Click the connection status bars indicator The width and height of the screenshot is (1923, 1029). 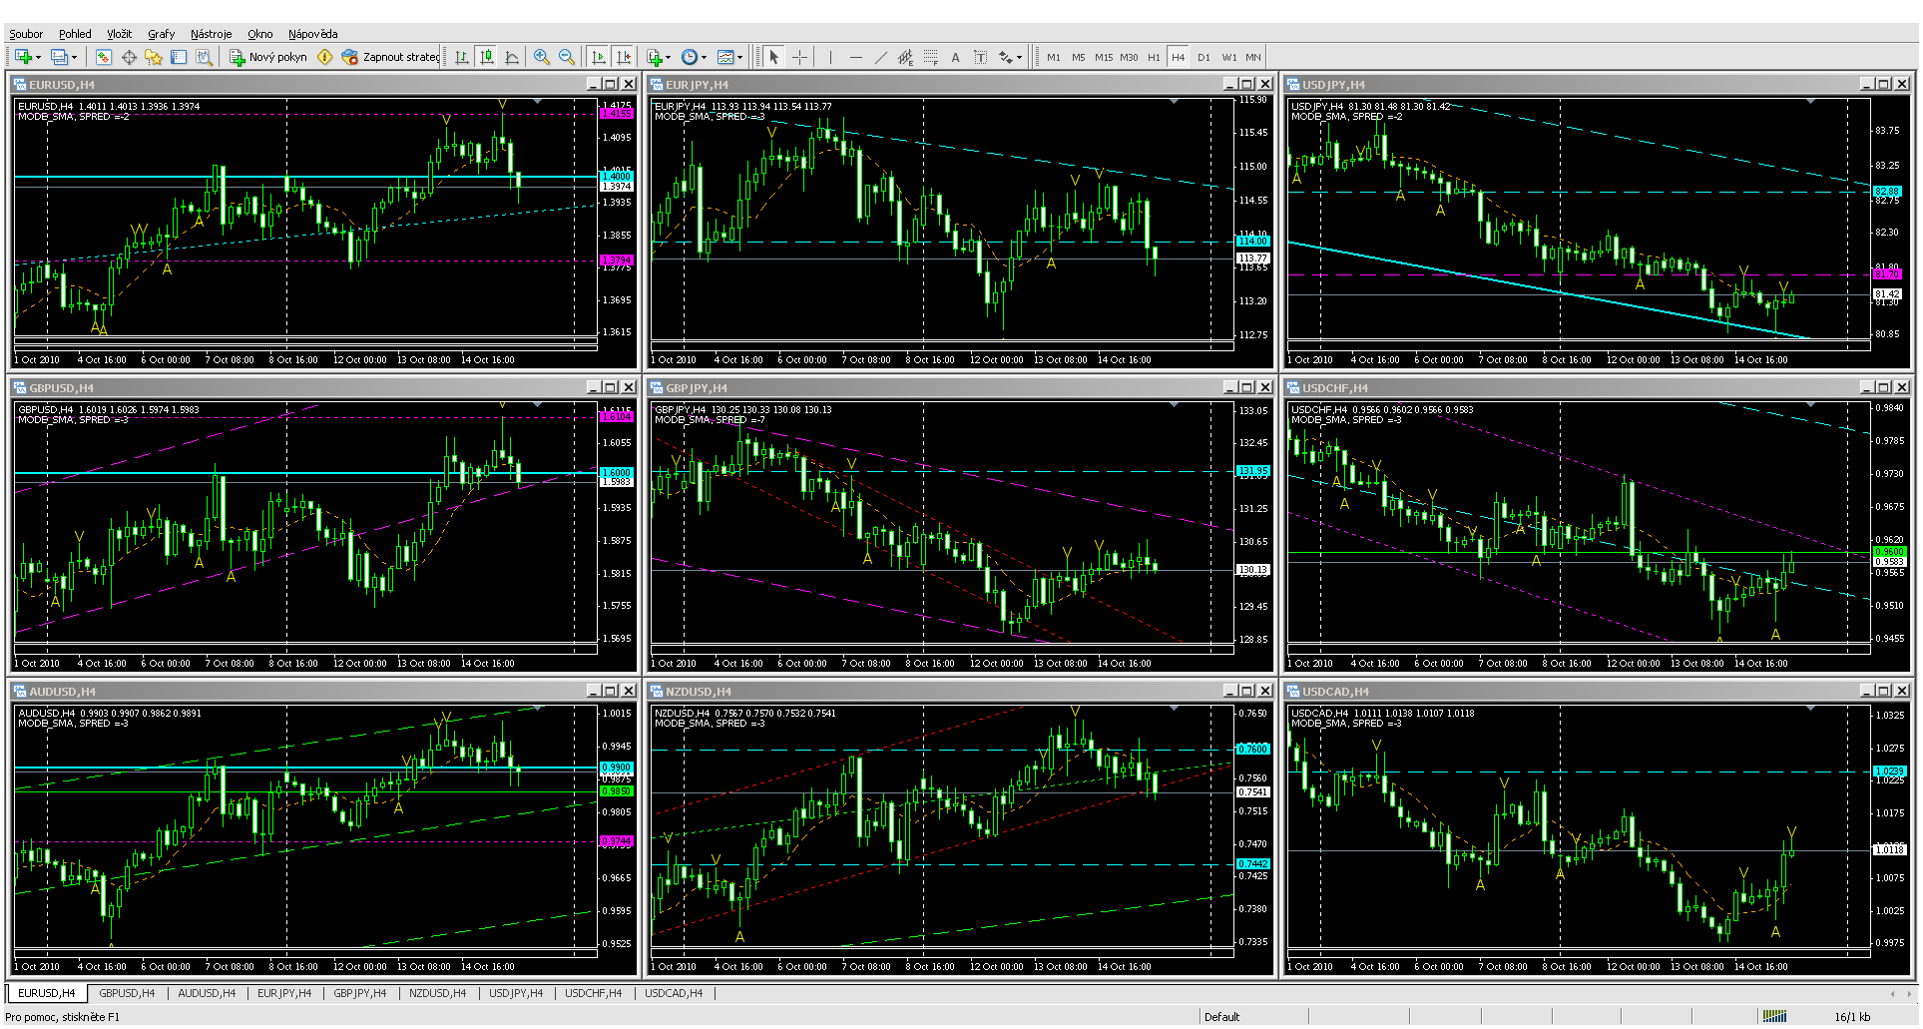coord(1774,1016)
